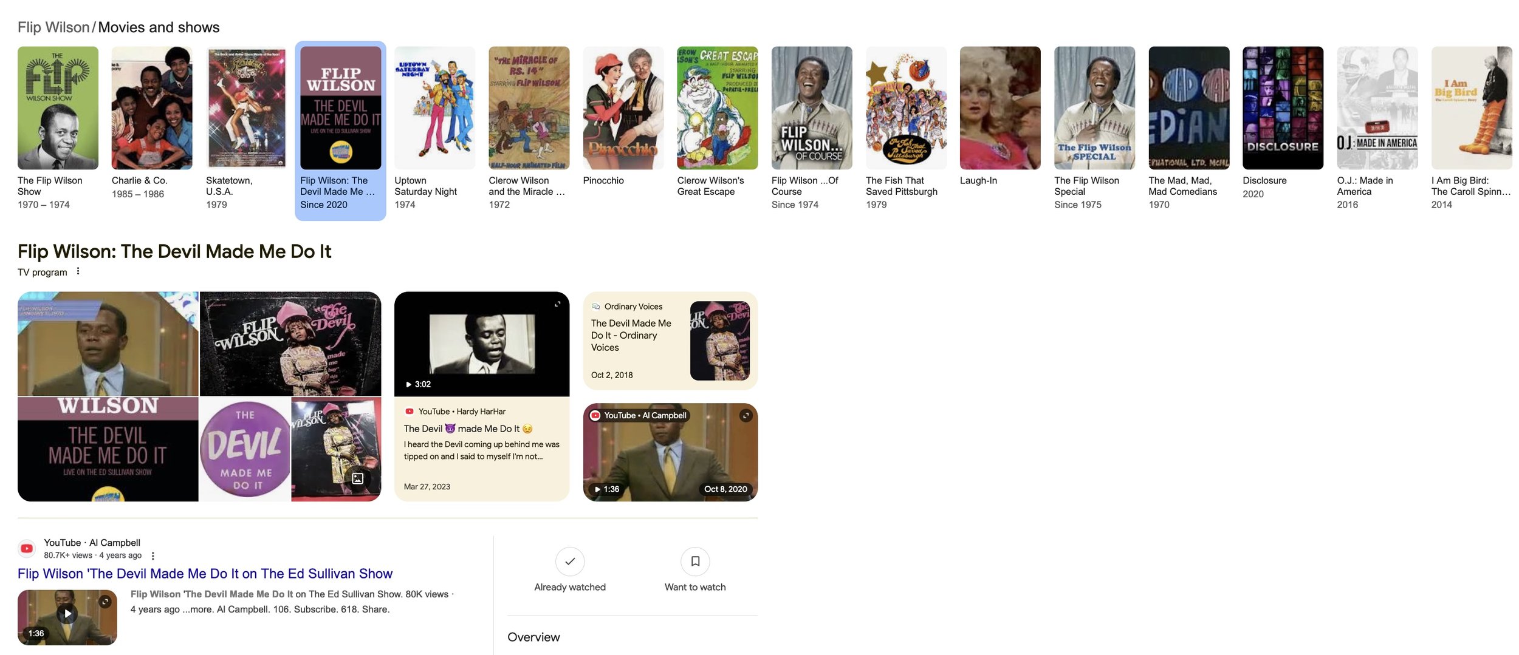Click the YouTube icon next to Hardy HarHar
1519x655 pixels.
(x=410, y=412)
